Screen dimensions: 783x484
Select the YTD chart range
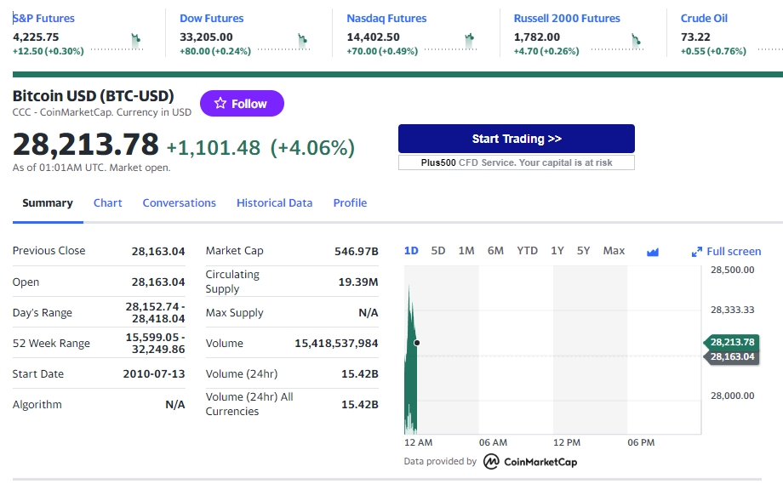point(528,250)
